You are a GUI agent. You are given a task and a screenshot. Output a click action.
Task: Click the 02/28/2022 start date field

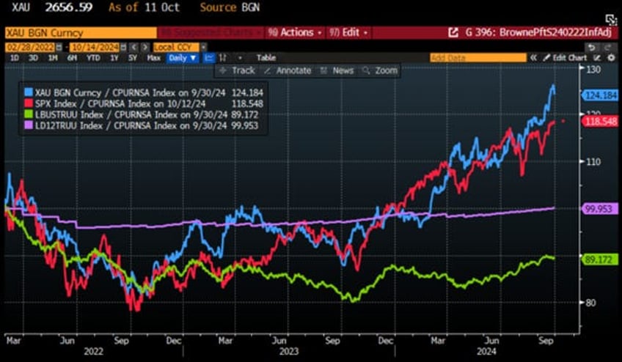30,47
